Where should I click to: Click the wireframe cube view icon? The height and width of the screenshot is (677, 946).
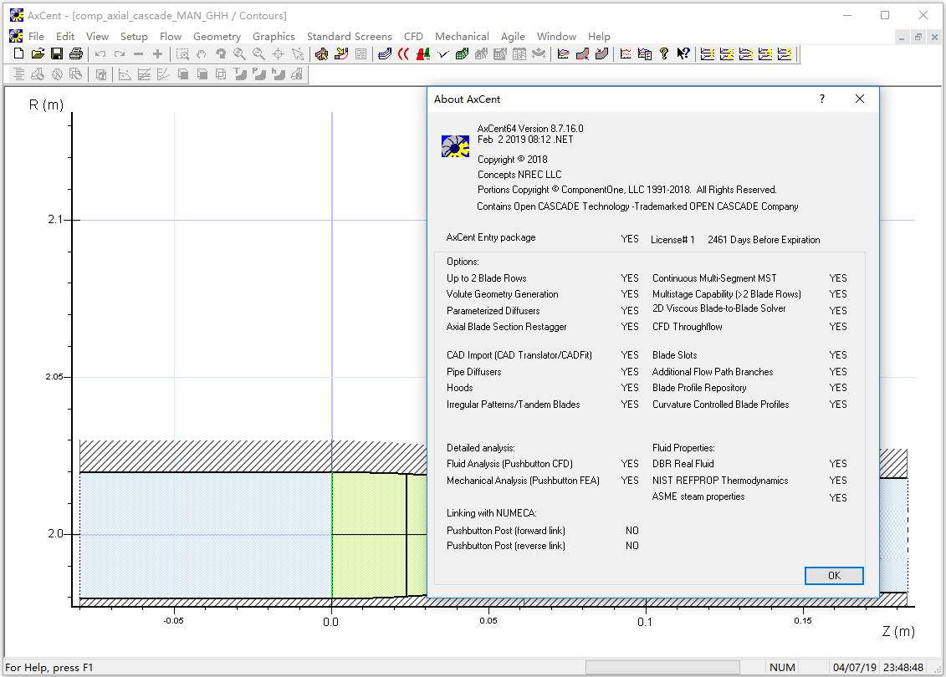pos(221,74)
